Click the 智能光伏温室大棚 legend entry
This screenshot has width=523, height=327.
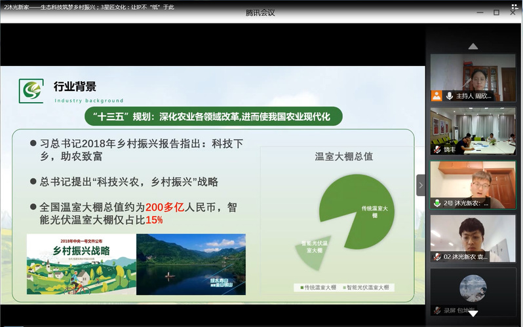pyautogui.click(x=366, y=287)
